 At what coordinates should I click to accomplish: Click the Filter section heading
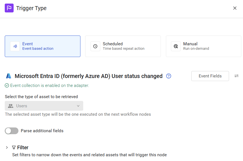[23, 148]
